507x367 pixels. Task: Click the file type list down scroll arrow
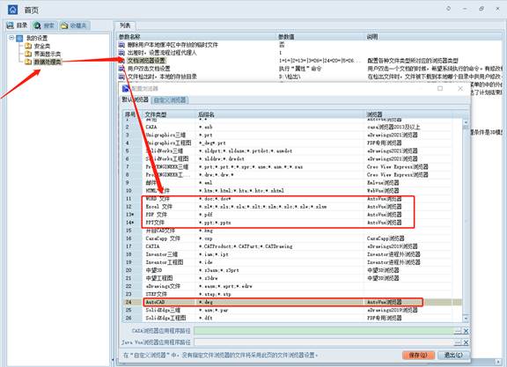point(466,319)
